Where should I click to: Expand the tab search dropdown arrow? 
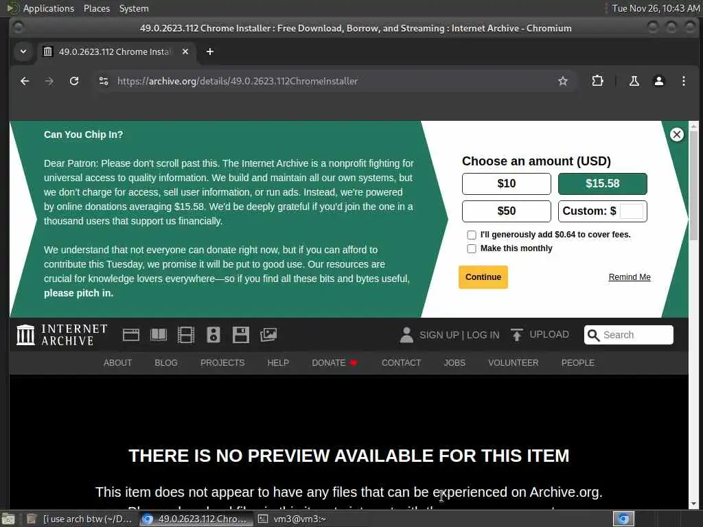pyautogui.click(x=23, y=51)
